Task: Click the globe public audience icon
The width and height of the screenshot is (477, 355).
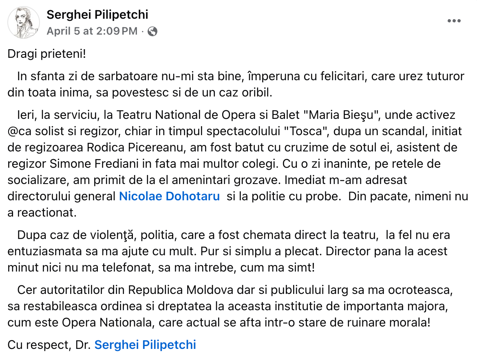Action: pyautogui.click(x=152, y=31)
